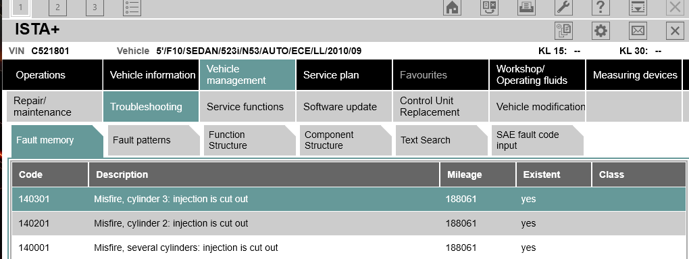Open the question mark help icon
The image size is (689, 259).
click(x=601, y=7)
